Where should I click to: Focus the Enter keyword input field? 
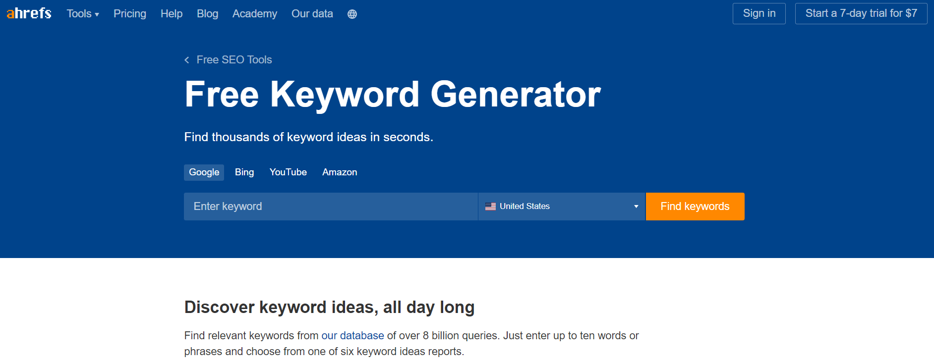pos(331,207)
